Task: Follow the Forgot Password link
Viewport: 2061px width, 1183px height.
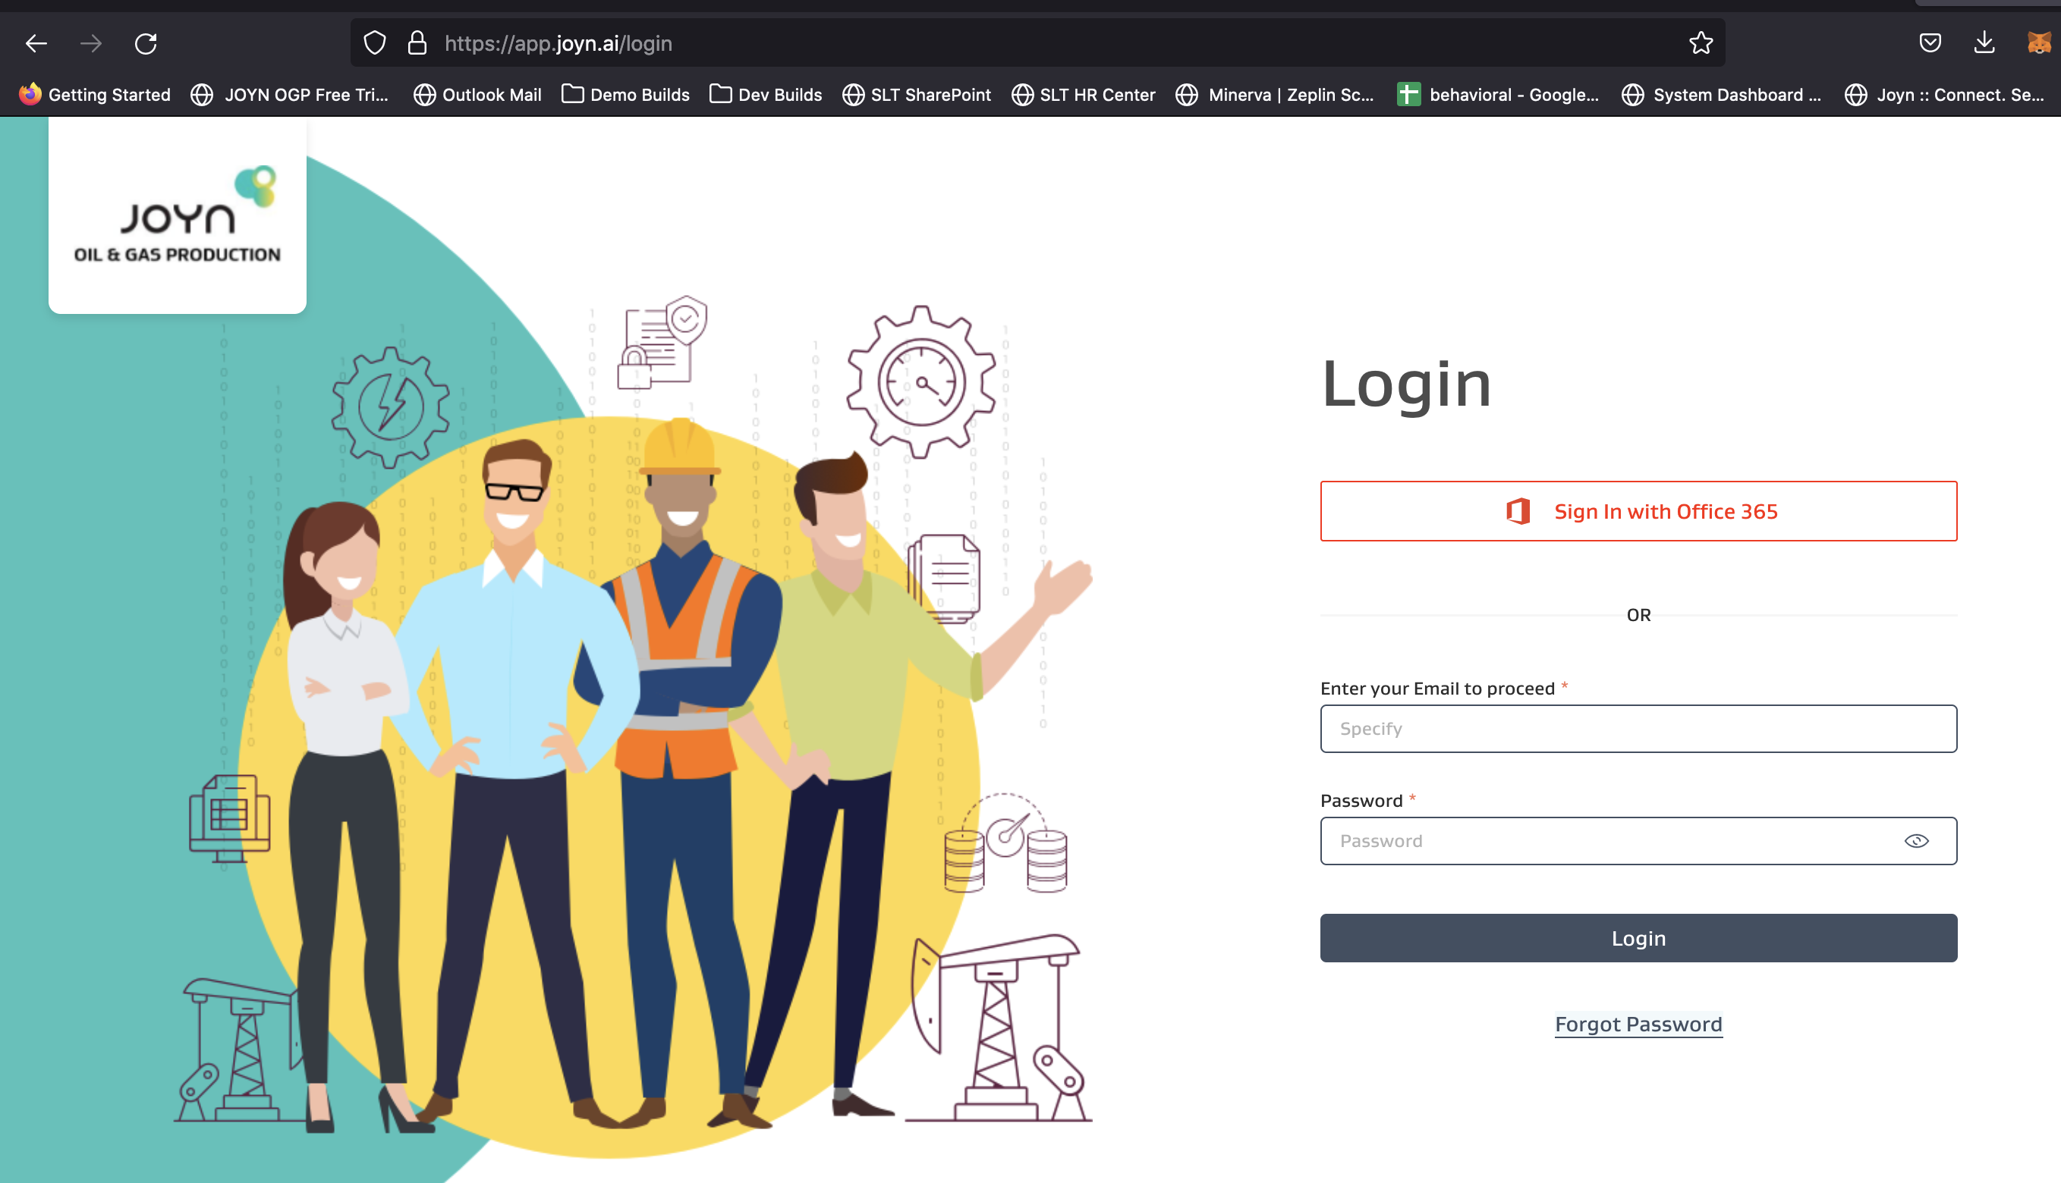Action: pyautogui.click(x=1638, y=1024)
